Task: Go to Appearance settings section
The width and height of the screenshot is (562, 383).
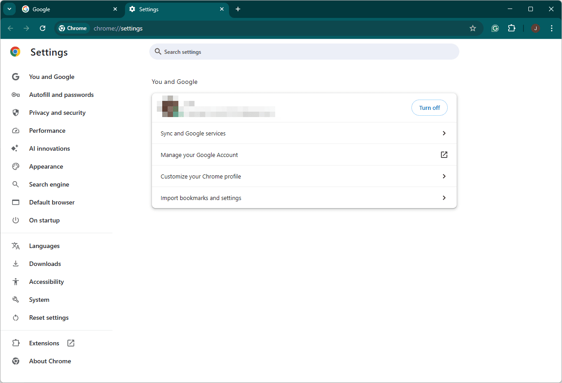Action: pyautogui.click(x=46, y=166)
